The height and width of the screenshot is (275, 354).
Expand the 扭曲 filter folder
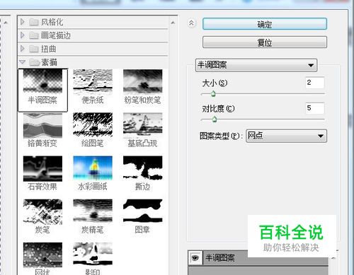tap(23, 49)
